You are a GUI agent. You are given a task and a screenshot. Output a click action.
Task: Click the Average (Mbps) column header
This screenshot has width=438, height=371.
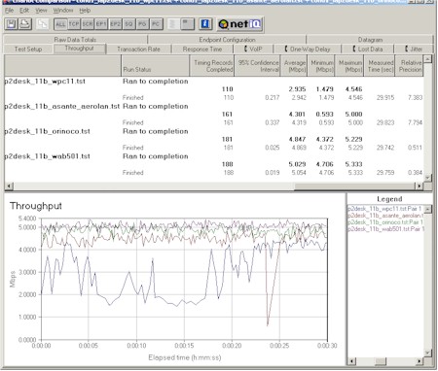click(294, 66)
